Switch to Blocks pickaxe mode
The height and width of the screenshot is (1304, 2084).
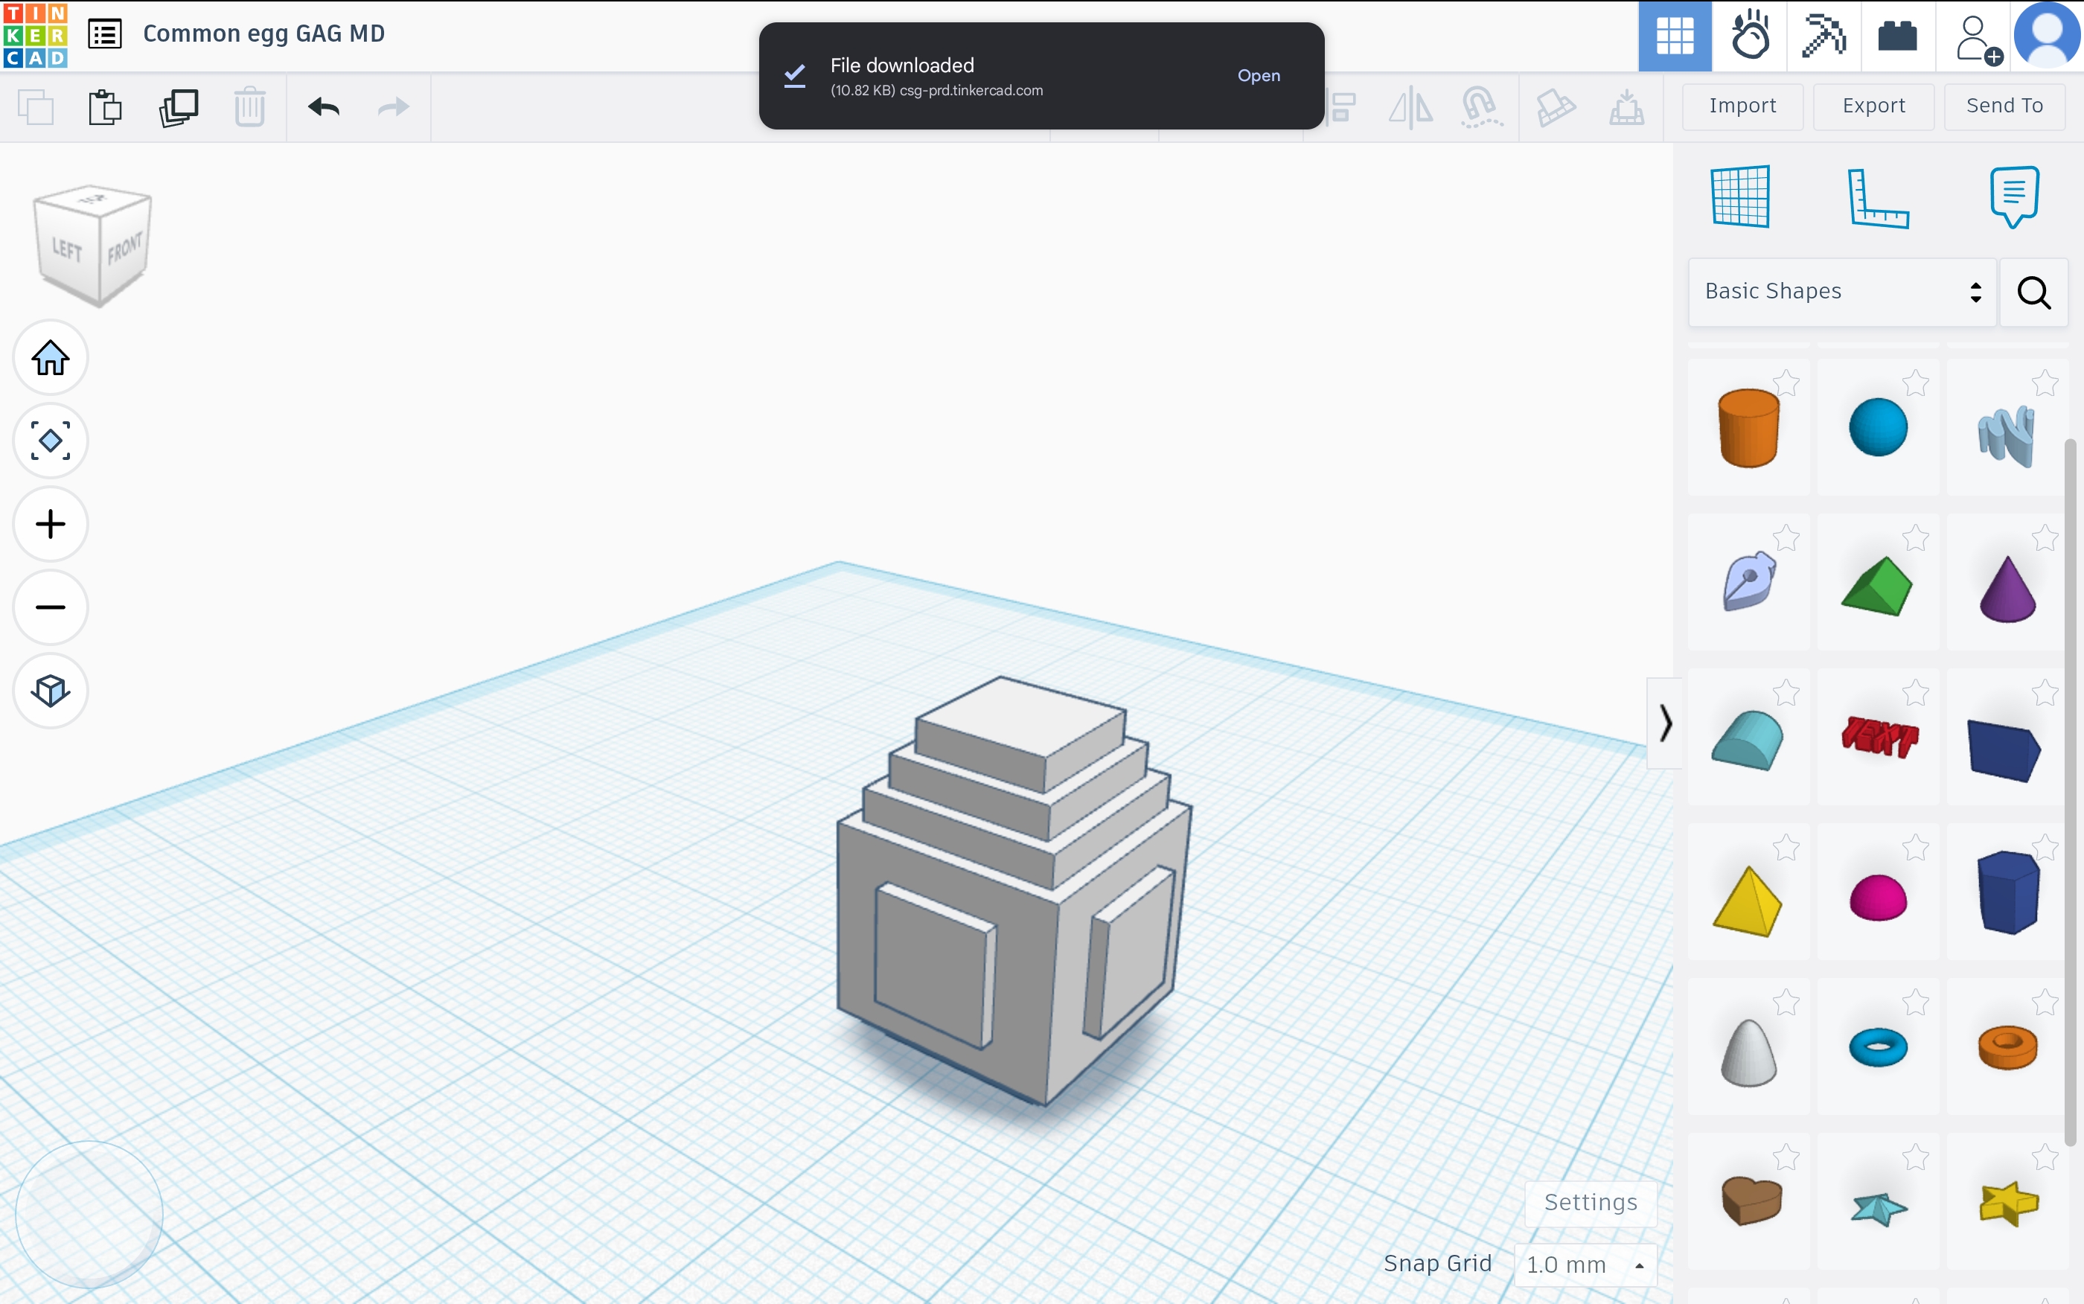1823,36
